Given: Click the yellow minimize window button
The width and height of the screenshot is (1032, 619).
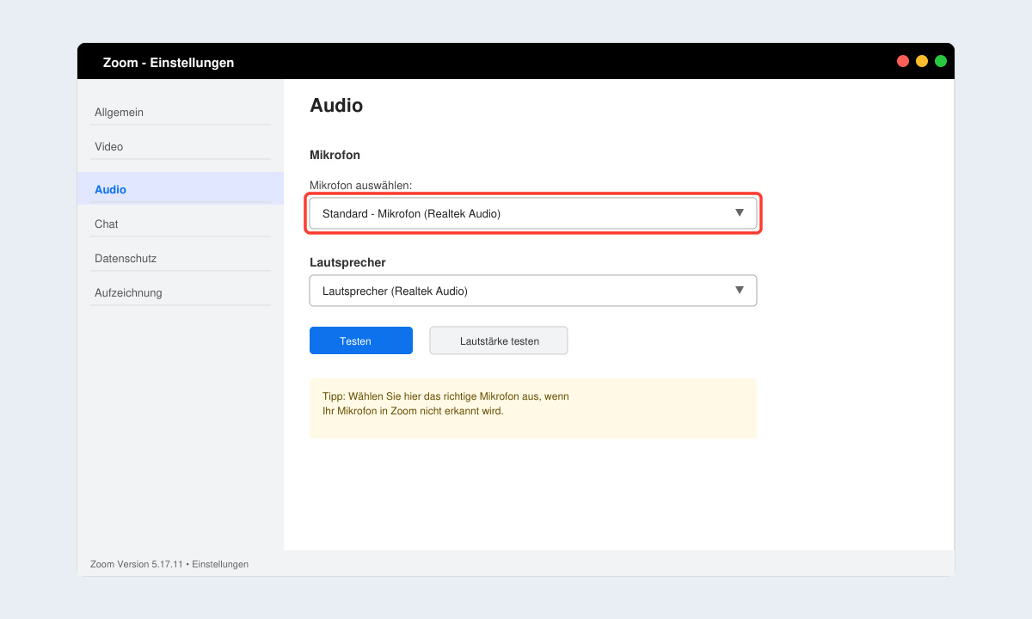Looking at the screenshot, I should pos(922,61).
